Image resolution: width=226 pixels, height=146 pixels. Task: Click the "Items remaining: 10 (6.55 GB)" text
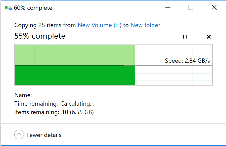54,112
